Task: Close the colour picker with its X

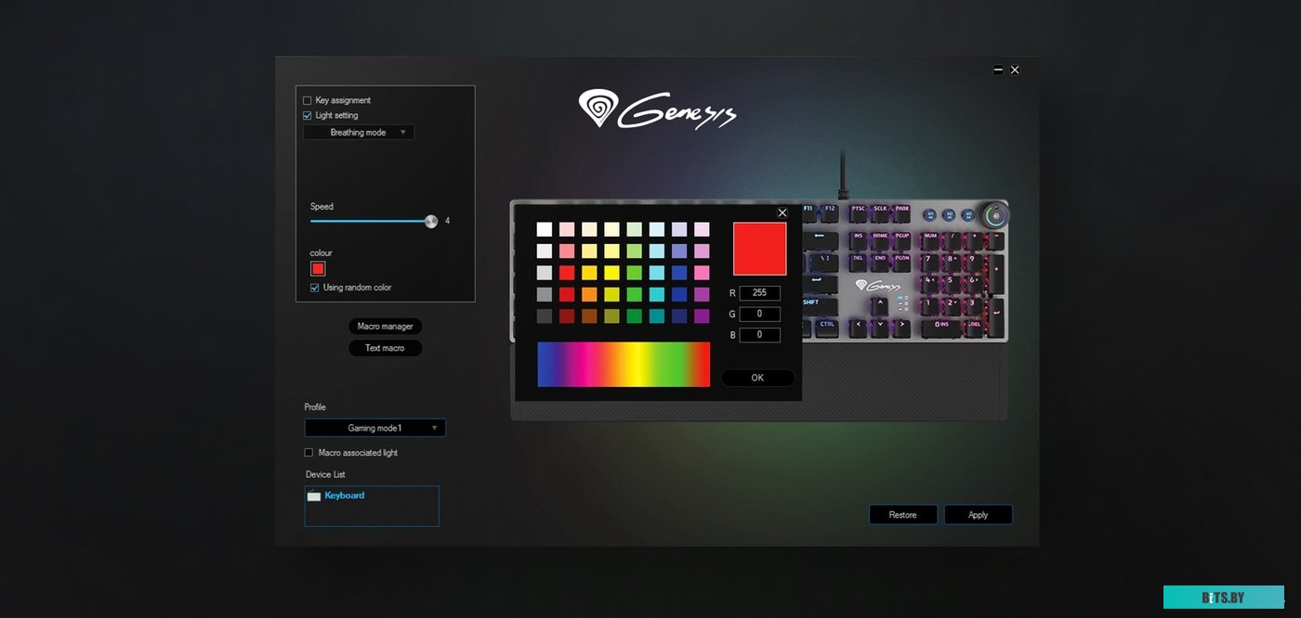Action: point(782,213)
